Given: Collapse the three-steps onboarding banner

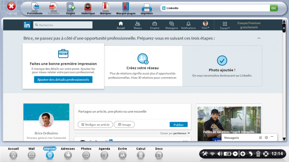Looking at the screenshot, I should (x=259, y=38).
